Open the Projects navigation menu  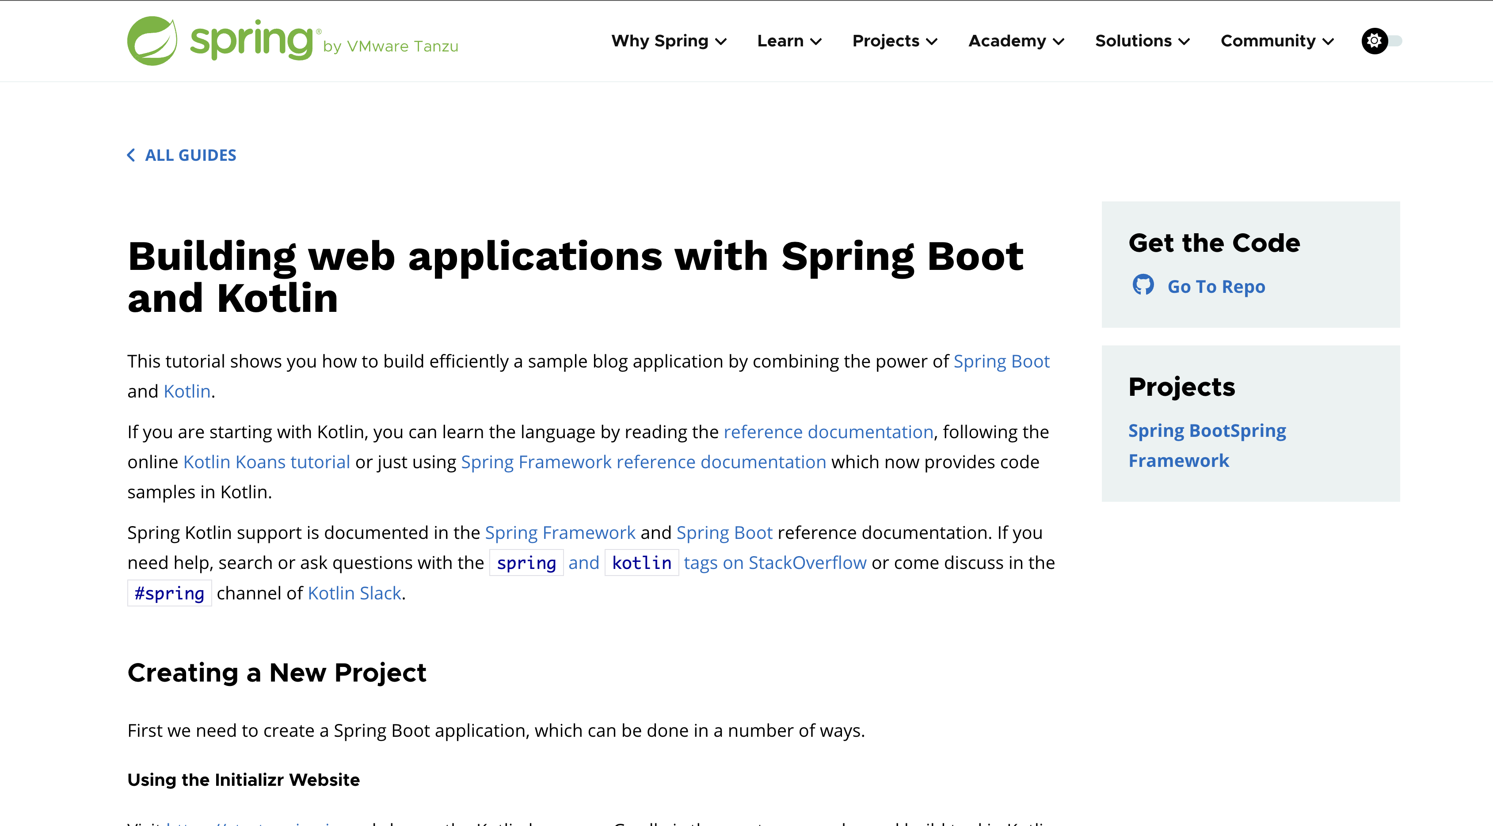click(x=895, y=41)
